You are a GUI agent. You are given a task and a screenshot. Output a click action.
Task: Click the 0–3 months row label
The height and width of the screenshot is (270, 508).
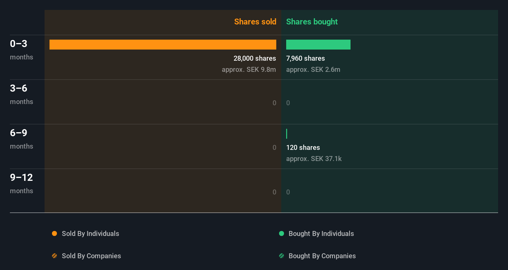(x=21, y=50)
